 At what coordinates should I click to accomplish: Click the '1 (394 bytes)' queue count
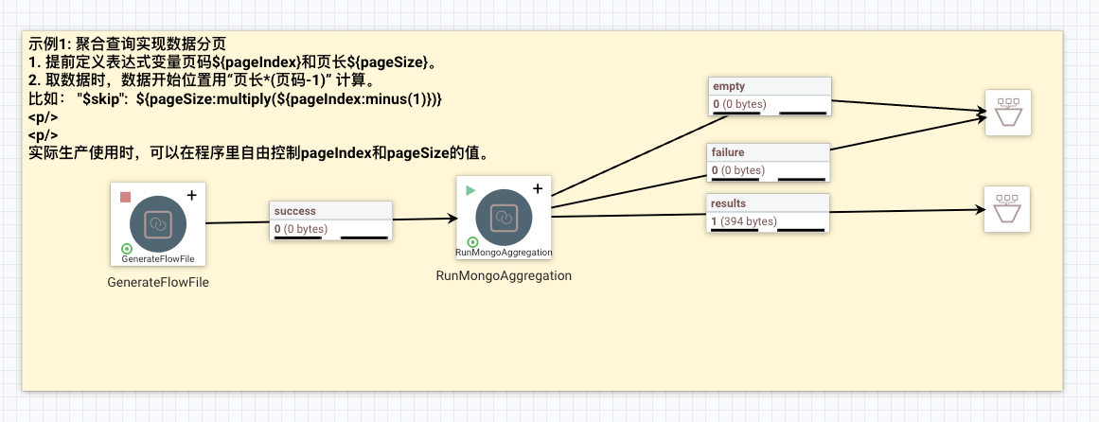(x=744, y=221)
